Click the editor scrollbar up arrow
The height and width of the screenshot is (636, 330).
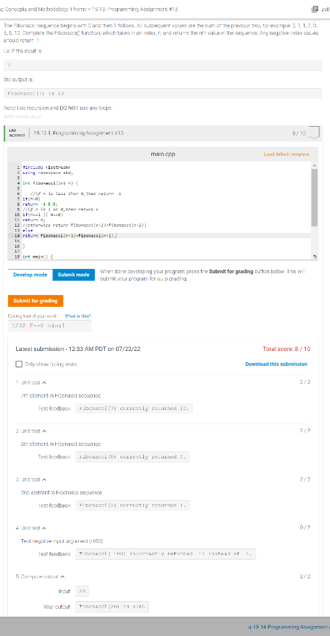[314, 165]
